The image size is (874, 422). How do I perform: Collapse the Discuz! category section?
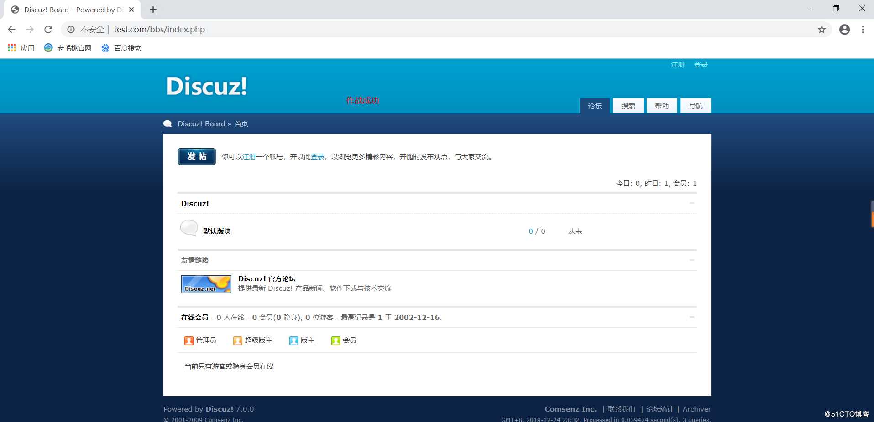coord(692,203)
